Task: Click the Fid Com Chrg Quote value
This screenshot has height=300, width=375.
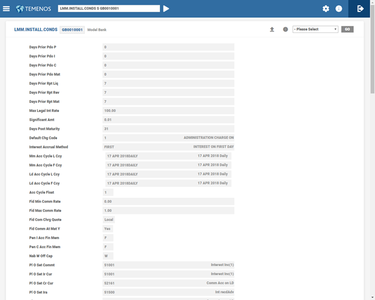Action: (x=109, y=219)
